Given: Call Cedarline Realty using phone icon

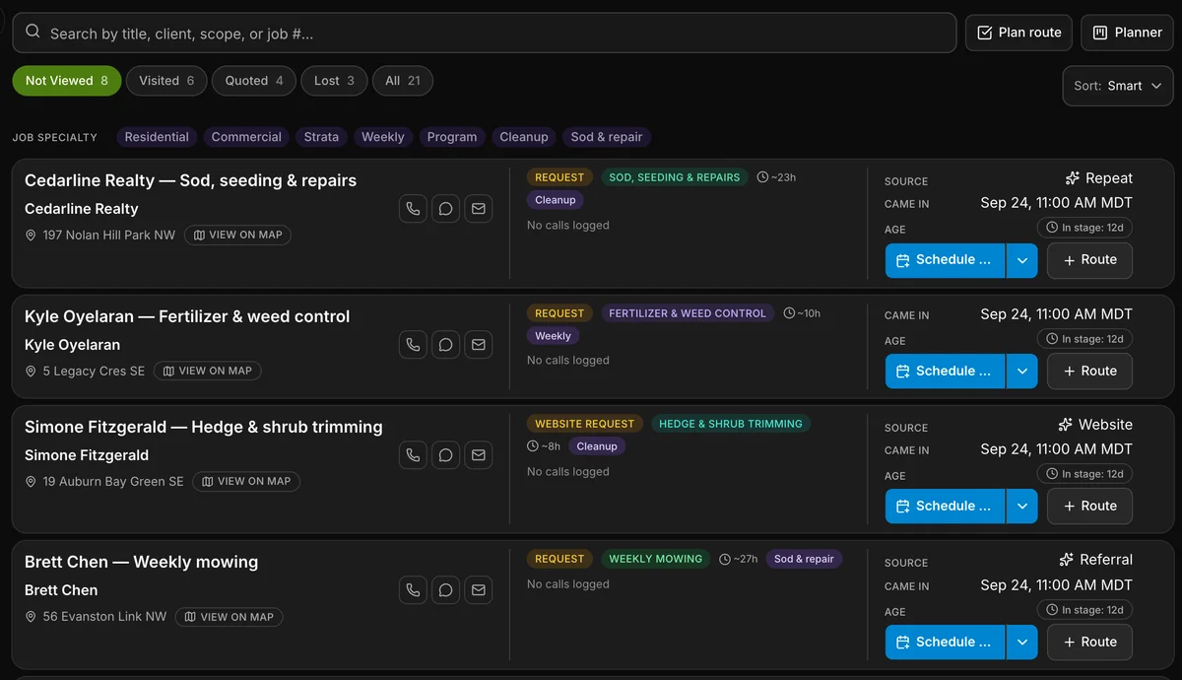Looking at the screenshot, I should pyautogui.click(x=414, y=209).
